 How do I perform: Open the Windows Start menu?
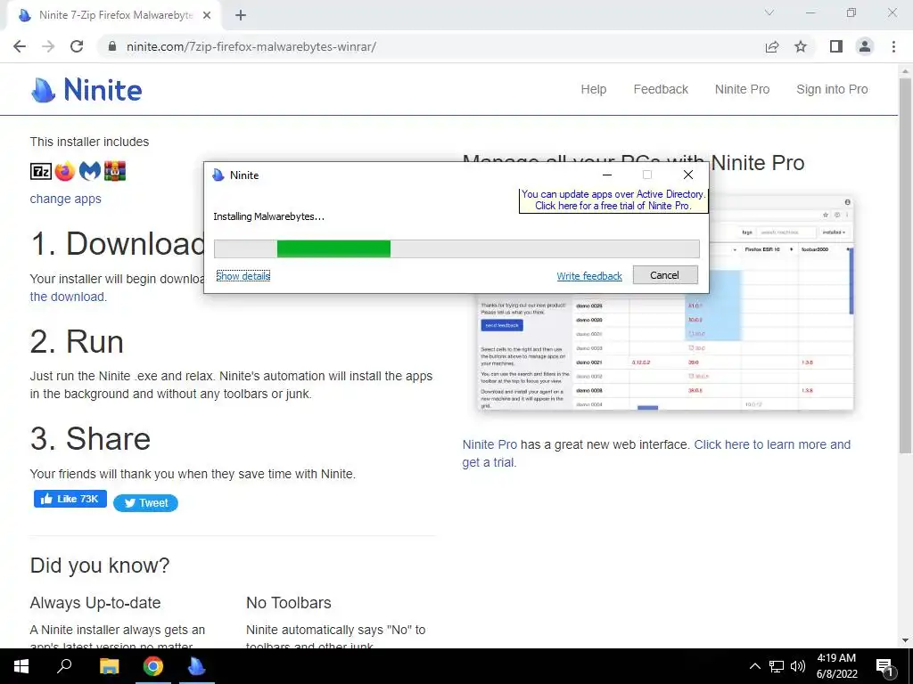tap(21, 666)
